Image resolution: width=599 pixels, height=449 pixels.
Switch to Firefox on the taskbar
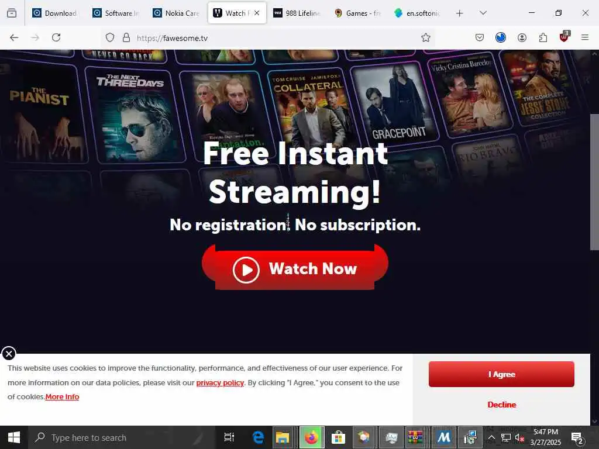coord(312,437)
